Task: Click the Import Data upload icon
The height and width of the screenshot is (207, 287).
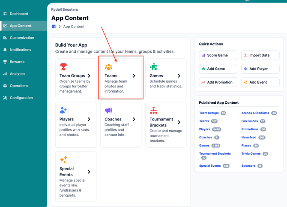Action: tap(245, 55)
